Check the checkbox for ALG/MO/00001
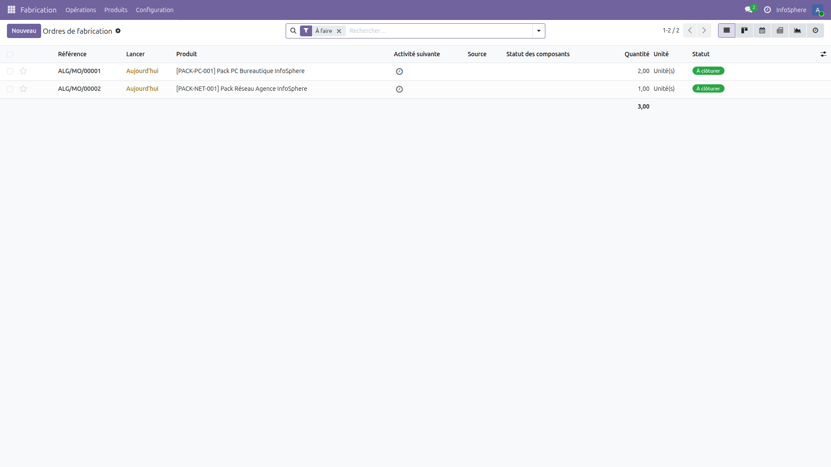 click(10, 71)
